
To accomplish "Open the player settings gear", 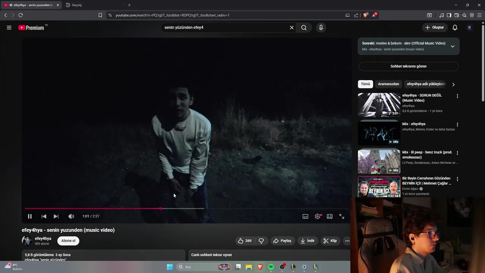I will click(318, 217).
